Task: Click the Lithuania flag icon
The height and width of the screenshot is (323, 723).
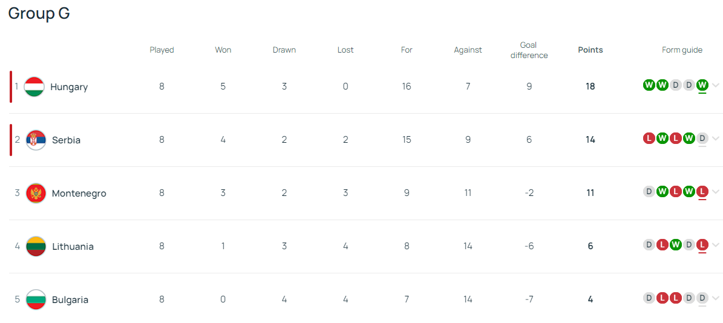Action: tap(36, 247)
